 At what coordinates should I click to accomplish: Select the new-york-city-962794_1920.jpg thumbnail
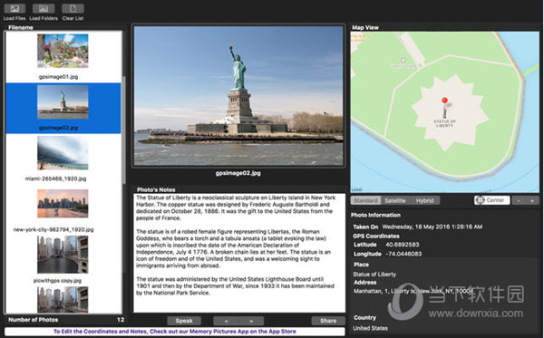(x=63, y=204)
